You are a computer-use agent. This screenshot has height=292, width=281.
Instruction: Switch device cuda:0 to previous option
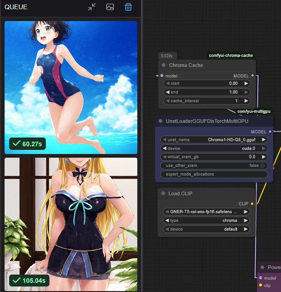[165, 148]
